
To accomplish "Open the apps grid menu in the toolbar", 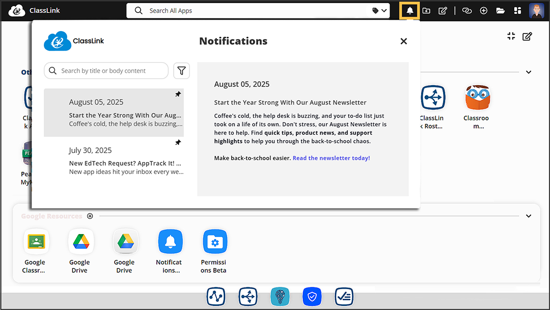I will [x=517, y=10].
